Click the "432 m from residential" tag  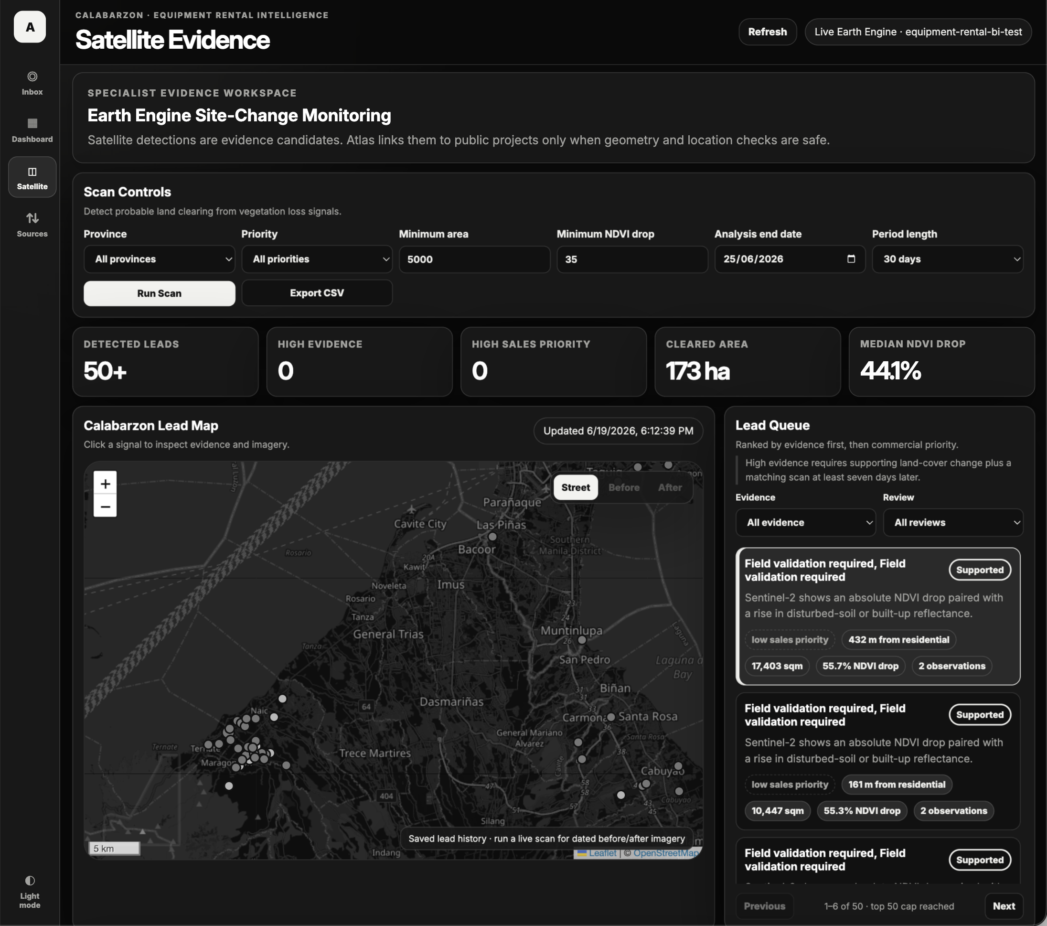click(x=898, y=639)
